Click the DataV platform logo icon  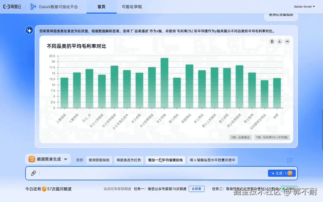tap(33, 6)
